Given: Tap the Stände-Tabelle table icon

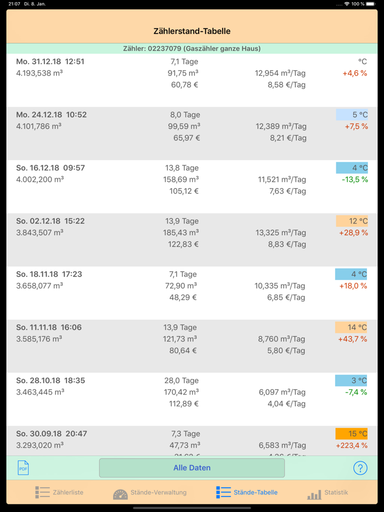Looking at the screenshot, I should click(x=223, y=492).
